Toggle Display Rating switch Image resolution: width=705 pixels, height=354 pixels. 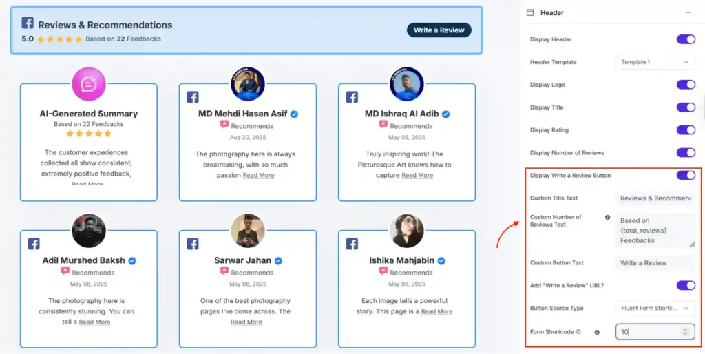coord(686,130)
